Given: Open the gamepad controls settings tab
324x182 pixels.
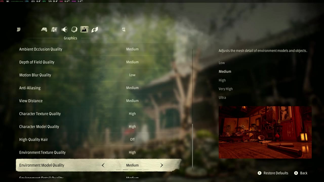Looking at the screenshot, I should tap(44, 30).
